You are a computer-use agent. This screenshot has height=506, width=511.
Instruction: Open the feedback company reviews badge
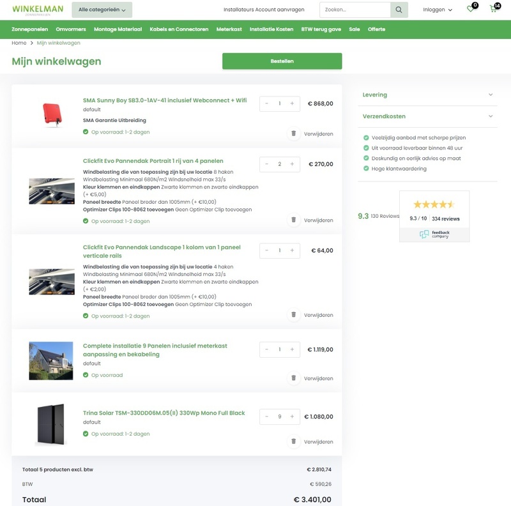click(434, 216)
